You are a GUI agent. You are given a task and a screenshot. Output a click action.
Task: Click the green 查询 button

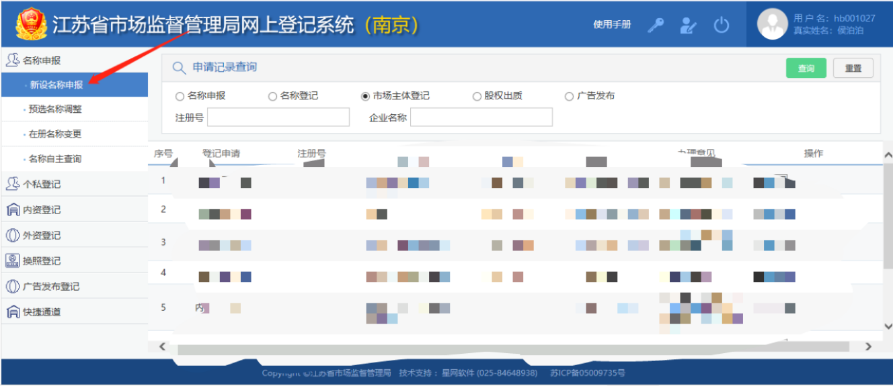click(806, 68)
